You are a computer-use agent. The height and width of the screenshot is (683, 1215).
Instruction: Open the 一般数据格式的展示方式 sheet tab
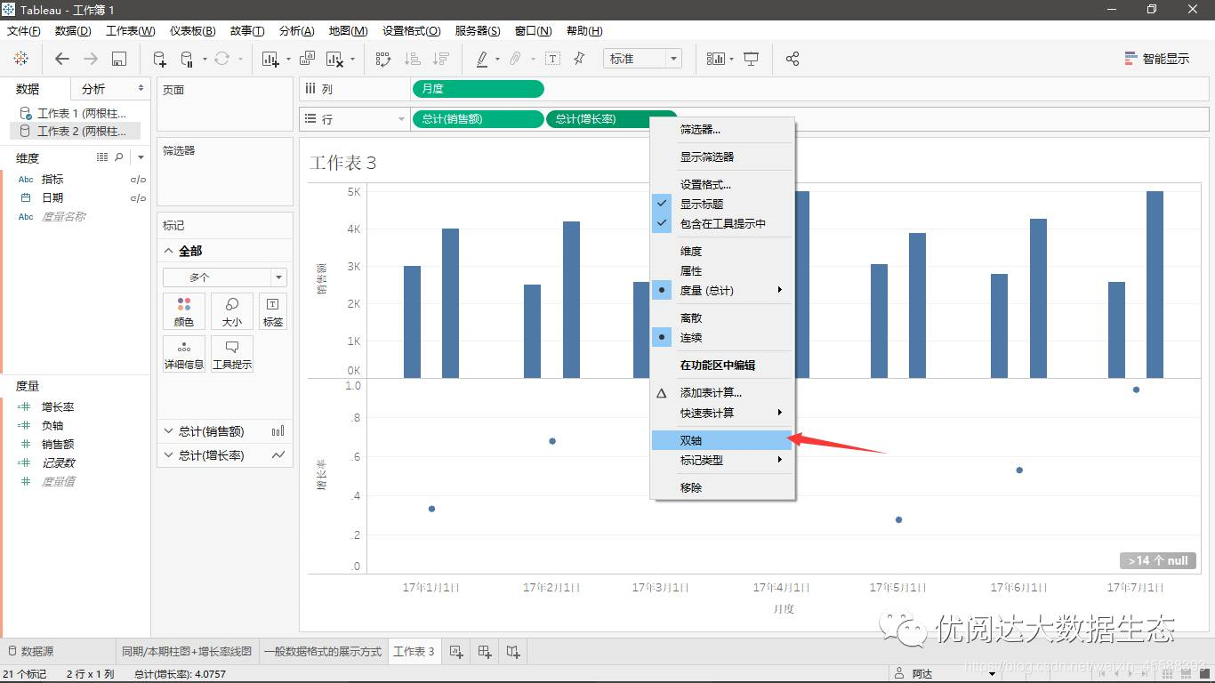click(x=322, y=652)
